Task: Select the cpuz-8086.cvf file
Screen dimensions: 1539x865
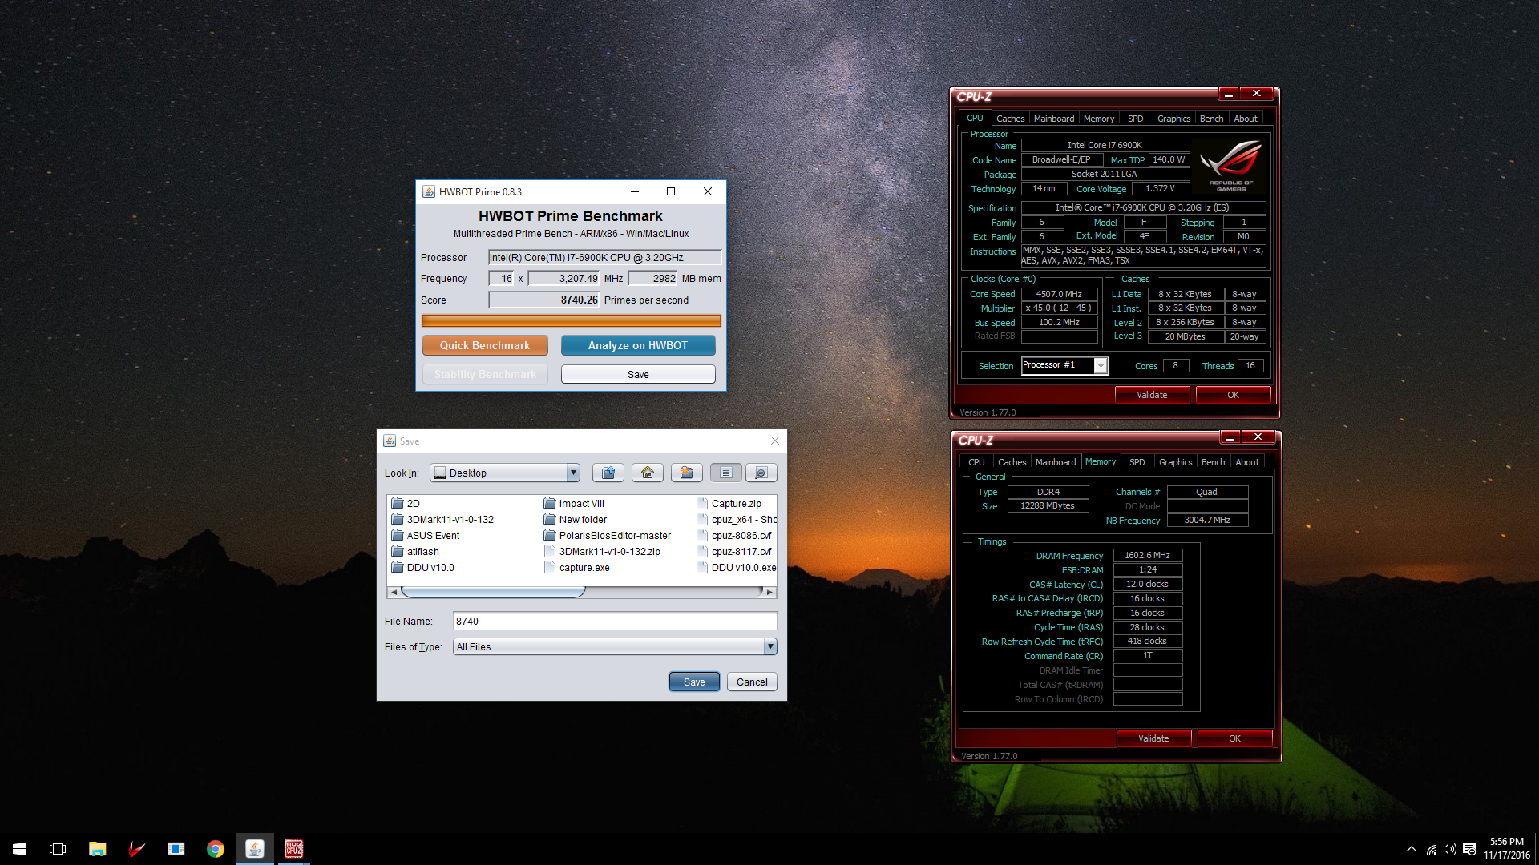Action: click(x=734, y=536)
